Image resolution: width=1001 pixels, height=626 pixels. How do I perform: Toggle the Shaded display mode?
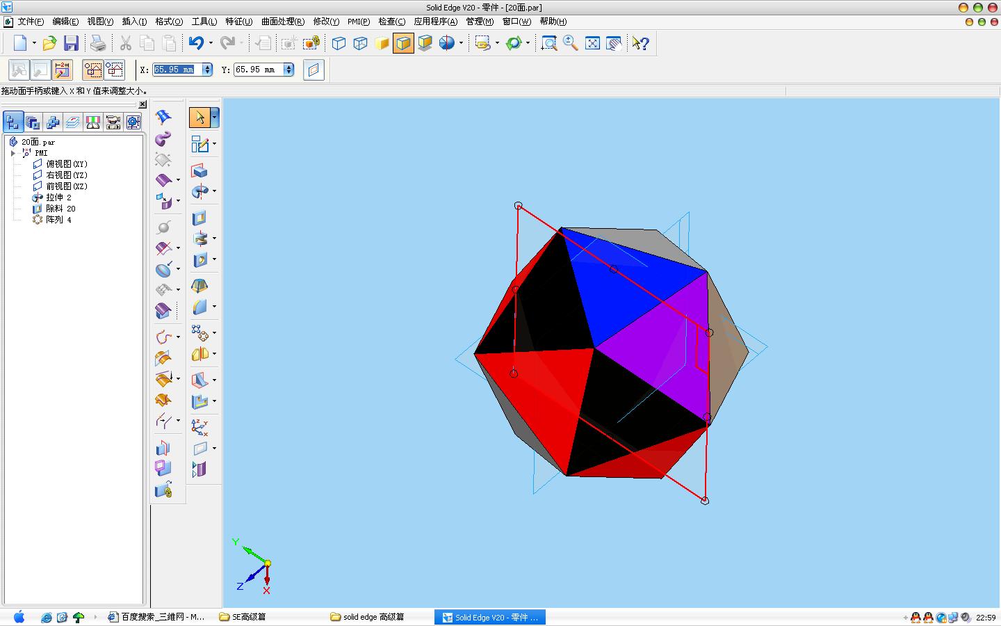coord(382,43)
